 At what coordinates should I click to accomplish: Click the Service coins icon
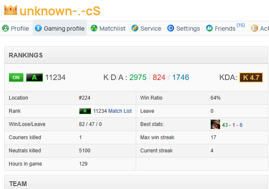coord(135,28)
